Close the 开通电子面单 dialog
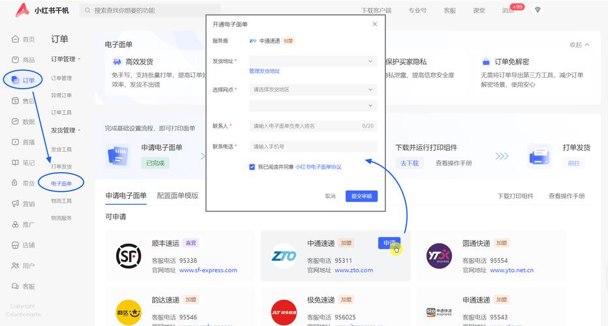The height and width of the screenshot is (326, 608). pyautogui.click(x=375, y=24)
